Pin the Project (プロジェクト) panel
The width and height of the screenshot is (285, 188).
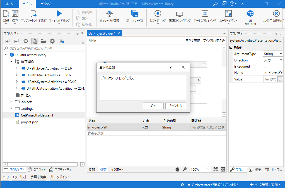(82, 34)
